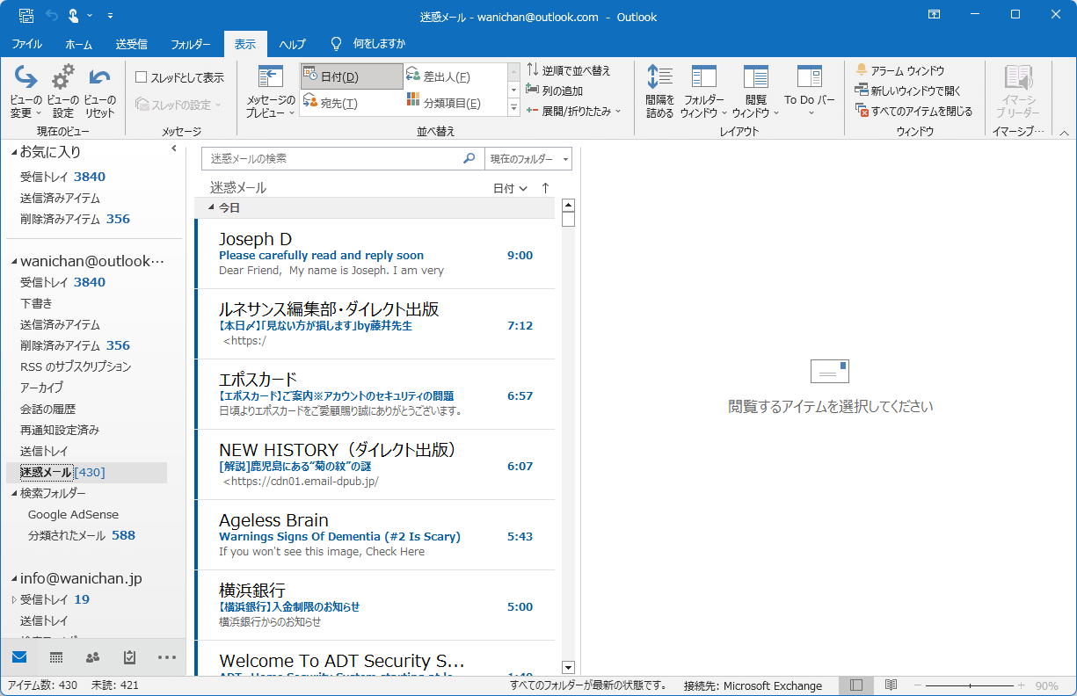Open Message Preview (メッセージのプレビュー) options
The image size is (1077, 696).
[x=270, y=91]
